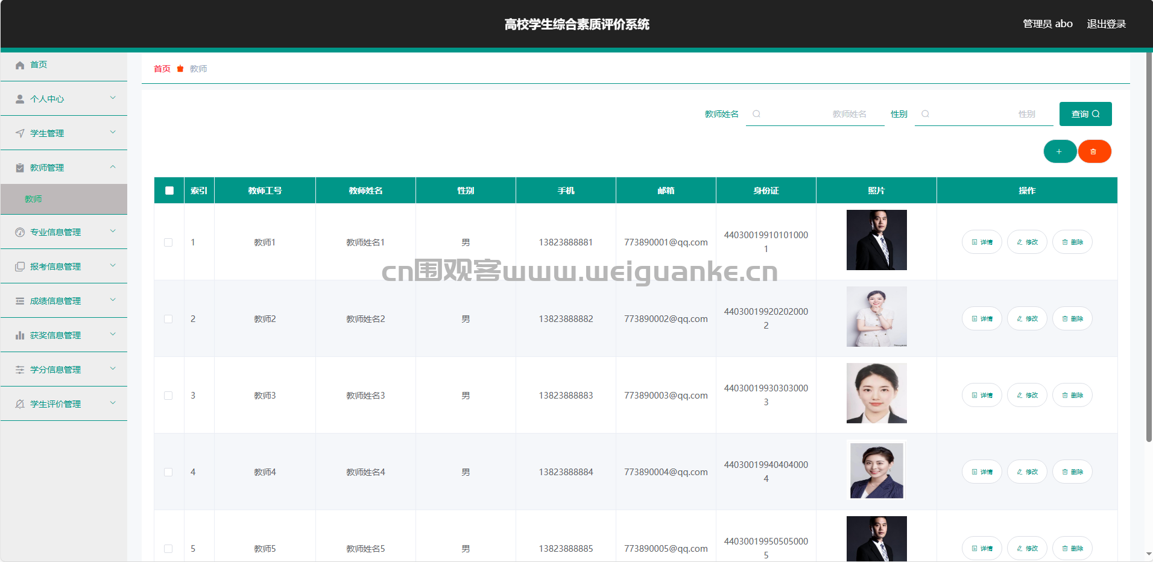Screen dimensions: 1153x562
Task: Click 管理员 abo account label
Action: [x=1048, y=24]
